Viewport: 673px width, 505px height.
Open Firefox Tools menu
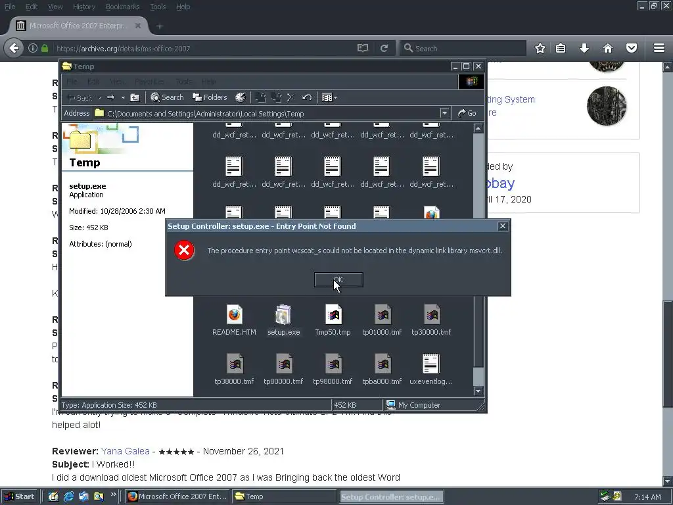coord(158,7)
